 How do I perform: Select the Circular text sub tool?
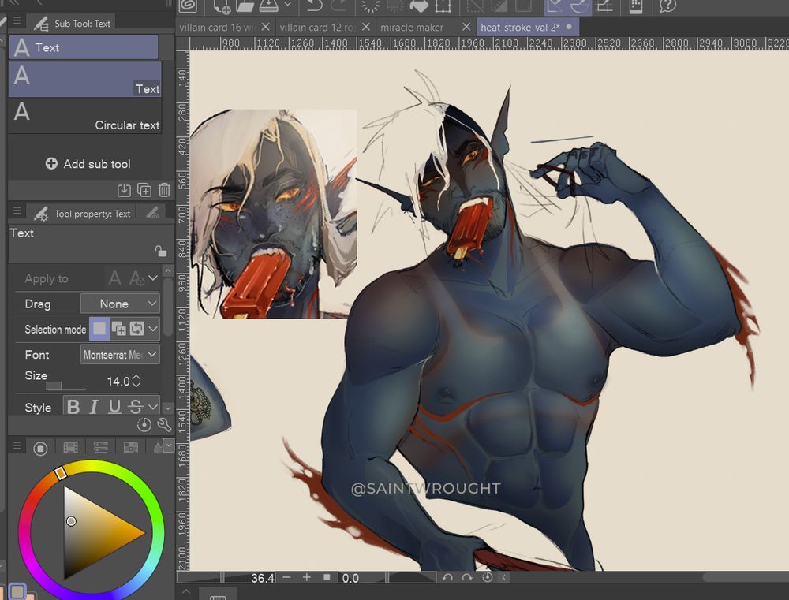point(87,122)
